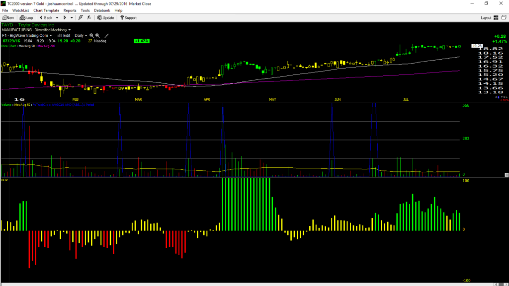Open the Help menu

click(x=118, y=10)
